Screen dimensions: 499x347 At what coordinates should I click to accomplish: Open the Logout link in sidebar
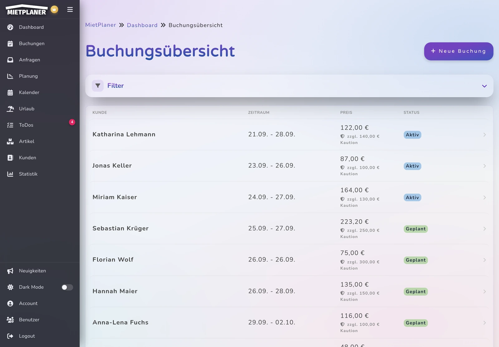pos(40,336)
